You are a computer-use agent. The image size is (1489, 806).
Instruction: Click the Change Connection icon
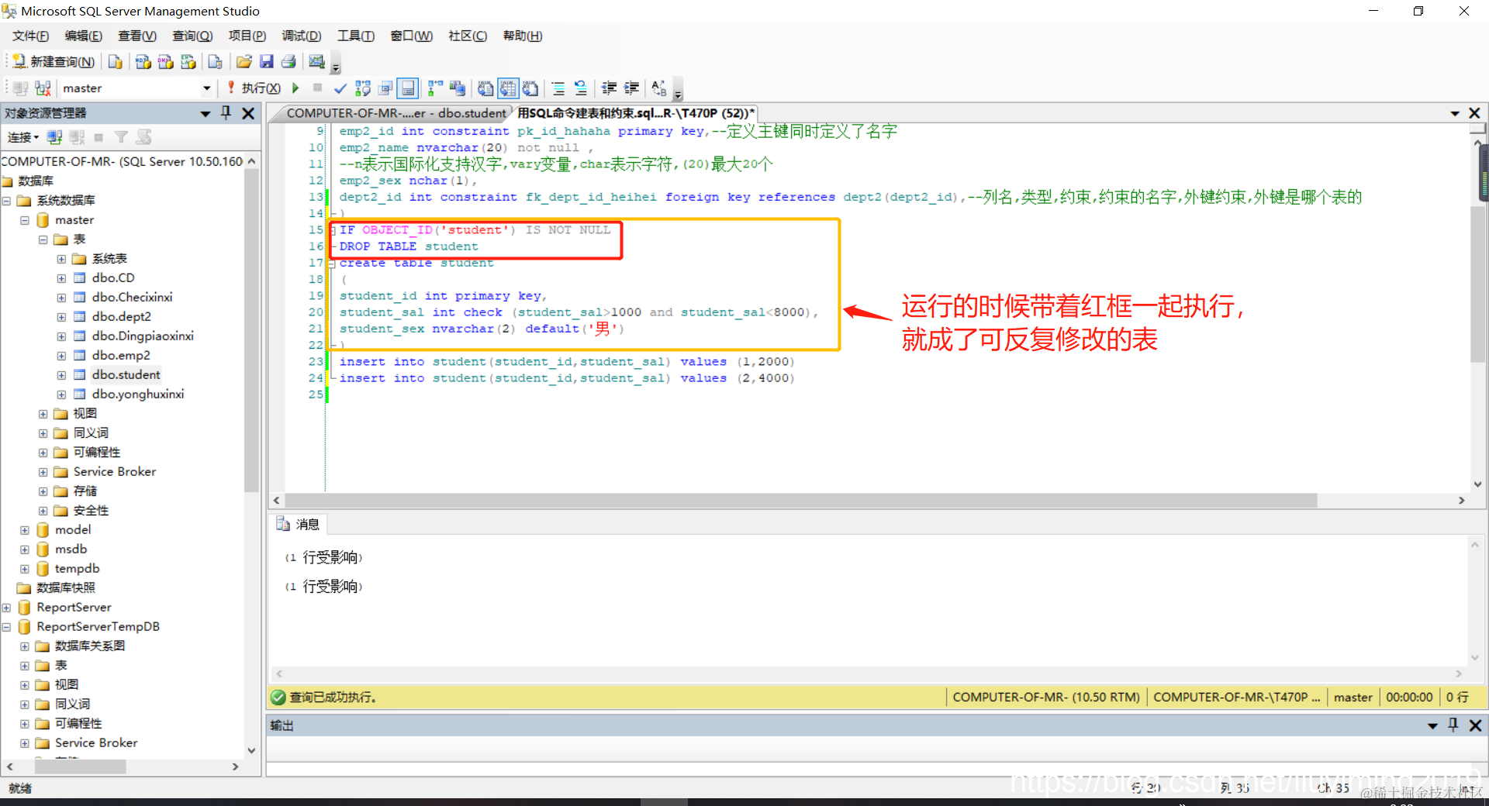43,88
